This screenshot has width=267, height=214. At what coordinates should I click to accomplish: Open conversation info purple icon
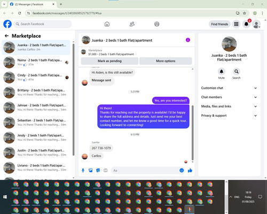188,40
